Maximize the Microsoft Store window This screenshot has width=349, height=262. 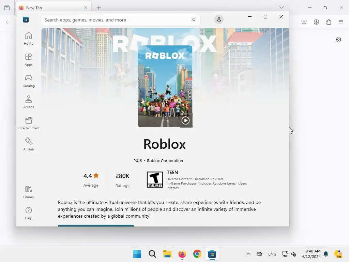click(265, 17)
